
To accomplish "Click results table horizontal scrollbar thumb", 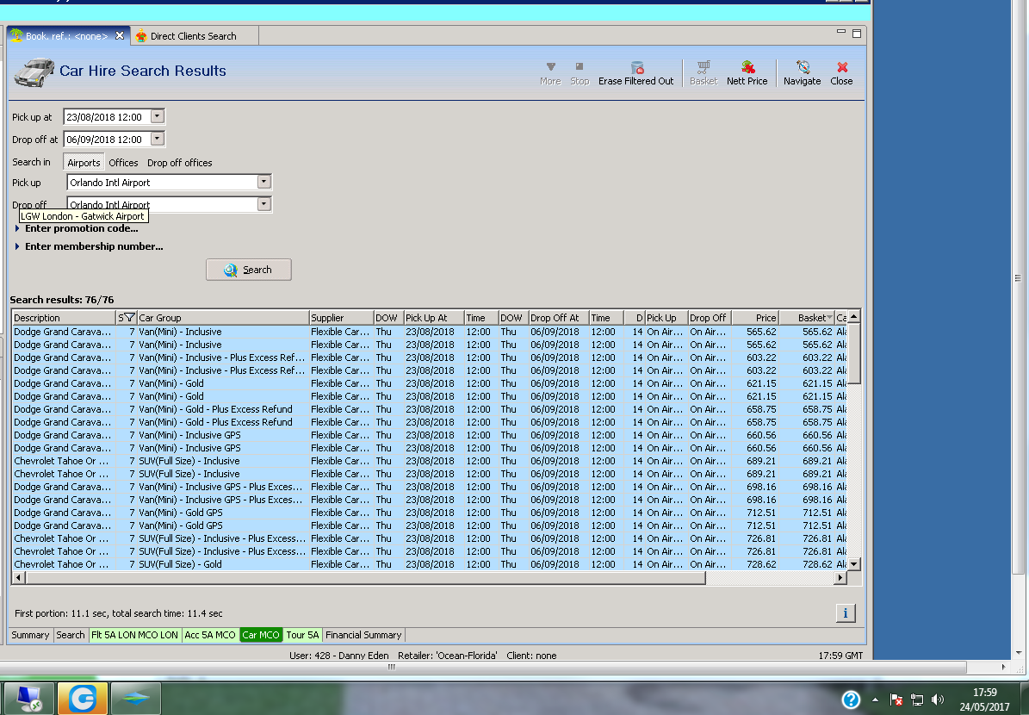I will [365, 578].
